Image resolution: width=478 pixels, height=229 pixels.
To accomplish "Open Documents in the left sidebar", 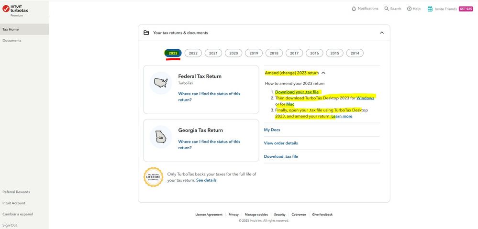I will 12,41.
